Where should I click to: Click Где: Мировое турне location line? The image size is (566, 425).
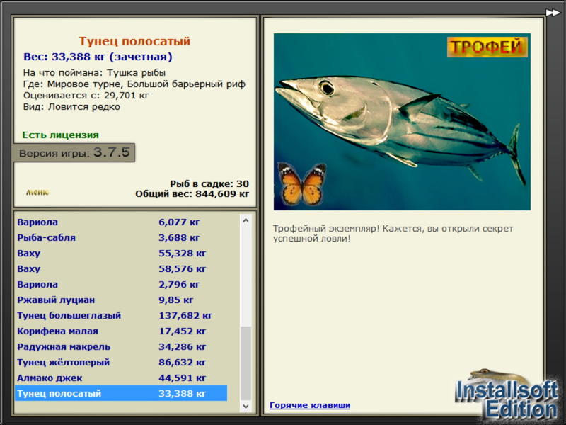tap(134, 84)
